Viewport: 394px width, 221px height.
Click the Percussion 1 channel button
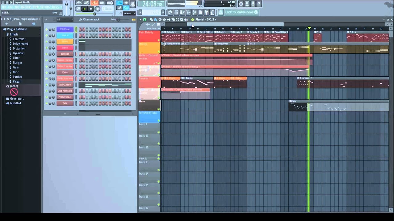tap(65, 97)
